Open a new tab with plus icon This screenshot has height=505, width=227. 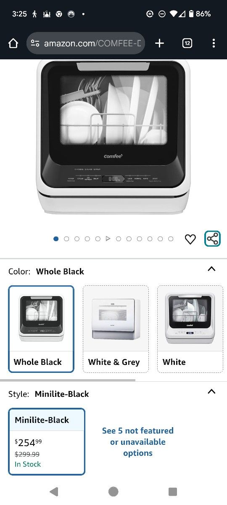point(159,43)
